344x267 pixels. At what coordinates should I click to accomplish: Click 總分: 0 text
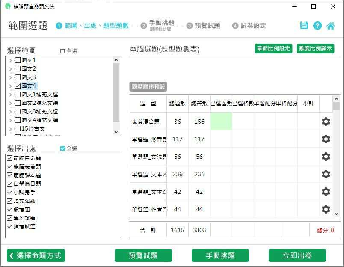coord(325,230)
